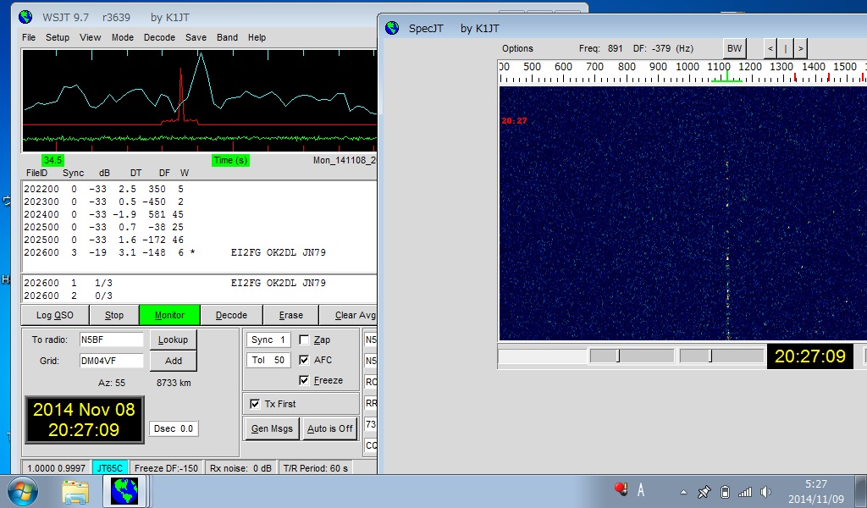Click the green 'Time (s)' label
Screen dimensions: 867x508
click(230, 160)
